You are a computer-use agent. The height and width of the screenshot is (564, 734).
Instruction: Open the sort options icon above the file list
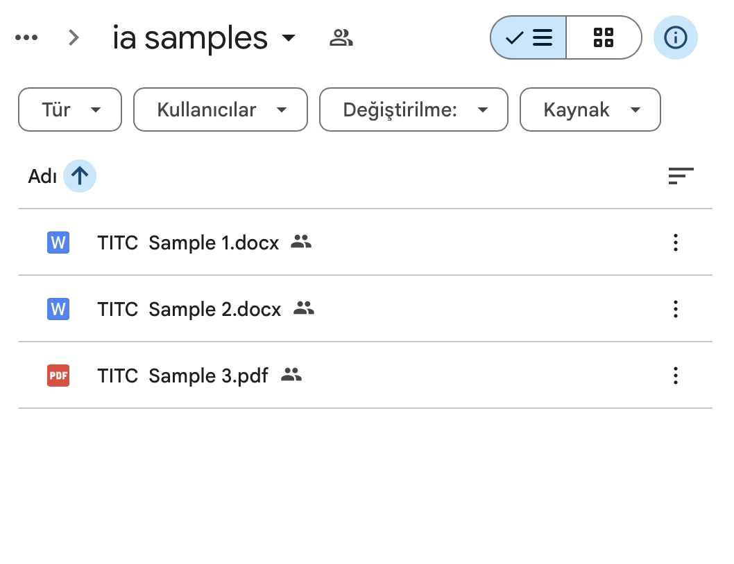pyautogui.click(x=681, y=176)
